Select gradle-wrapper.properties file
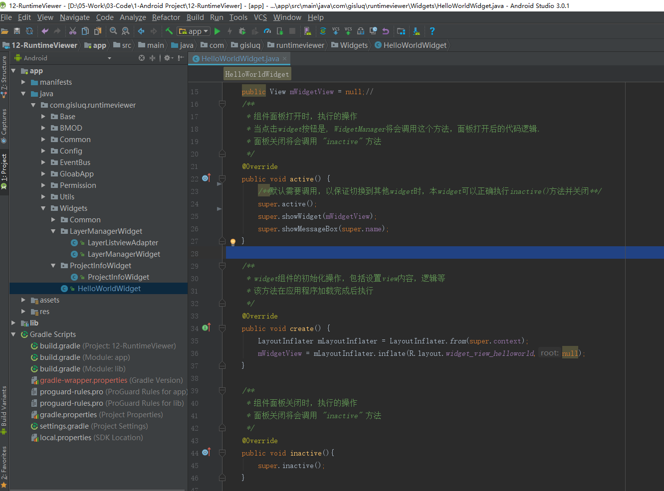Image resolution: width=664 pixels, height=491 pixels. click(x=83, y=380)
